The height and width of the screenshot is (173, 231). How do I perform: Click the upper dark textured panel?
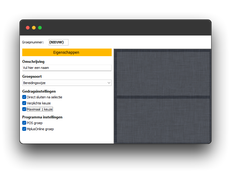[x=163, y=73]
